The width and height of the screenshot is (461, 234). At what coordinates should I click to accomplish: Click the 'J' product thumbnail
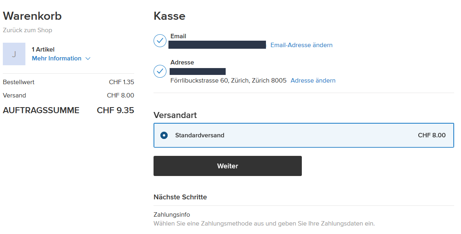[x=14, y=54]
